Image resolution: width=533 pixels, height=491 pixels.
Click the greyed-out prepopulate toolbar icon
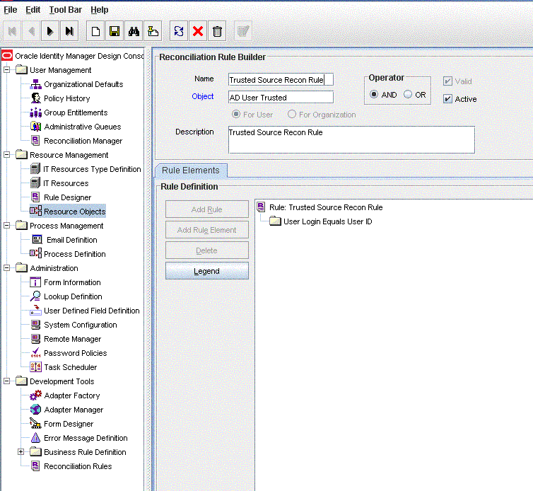pyautogui.click(x=243, y=31)
